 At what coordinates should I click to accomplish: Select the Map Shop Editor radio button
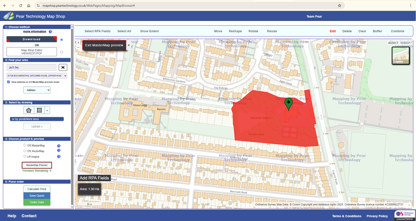coord(61,52)
